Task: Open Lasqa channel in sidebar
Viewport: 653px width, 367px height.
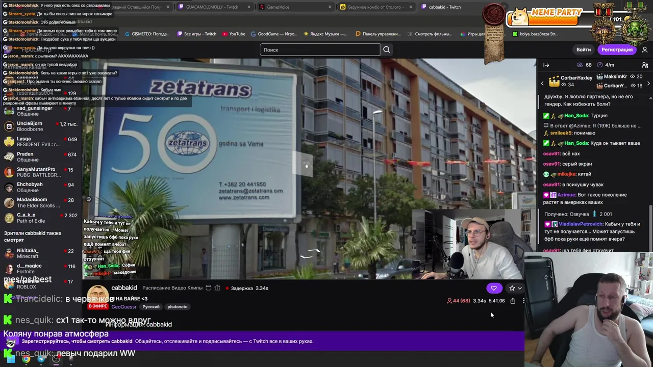Action: click(x=41, y=142)
